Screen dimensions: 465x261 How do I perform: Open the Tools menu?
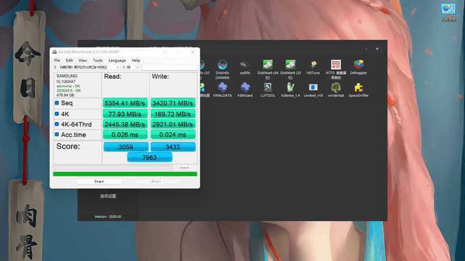[98, 60]
